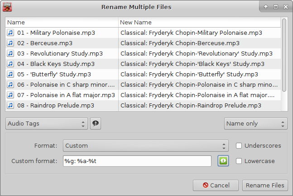Image resolution: width=293 pixels, height=196 pixels.
Task: Click the music icon for Revolutionary Study
Action: (10, 53)
